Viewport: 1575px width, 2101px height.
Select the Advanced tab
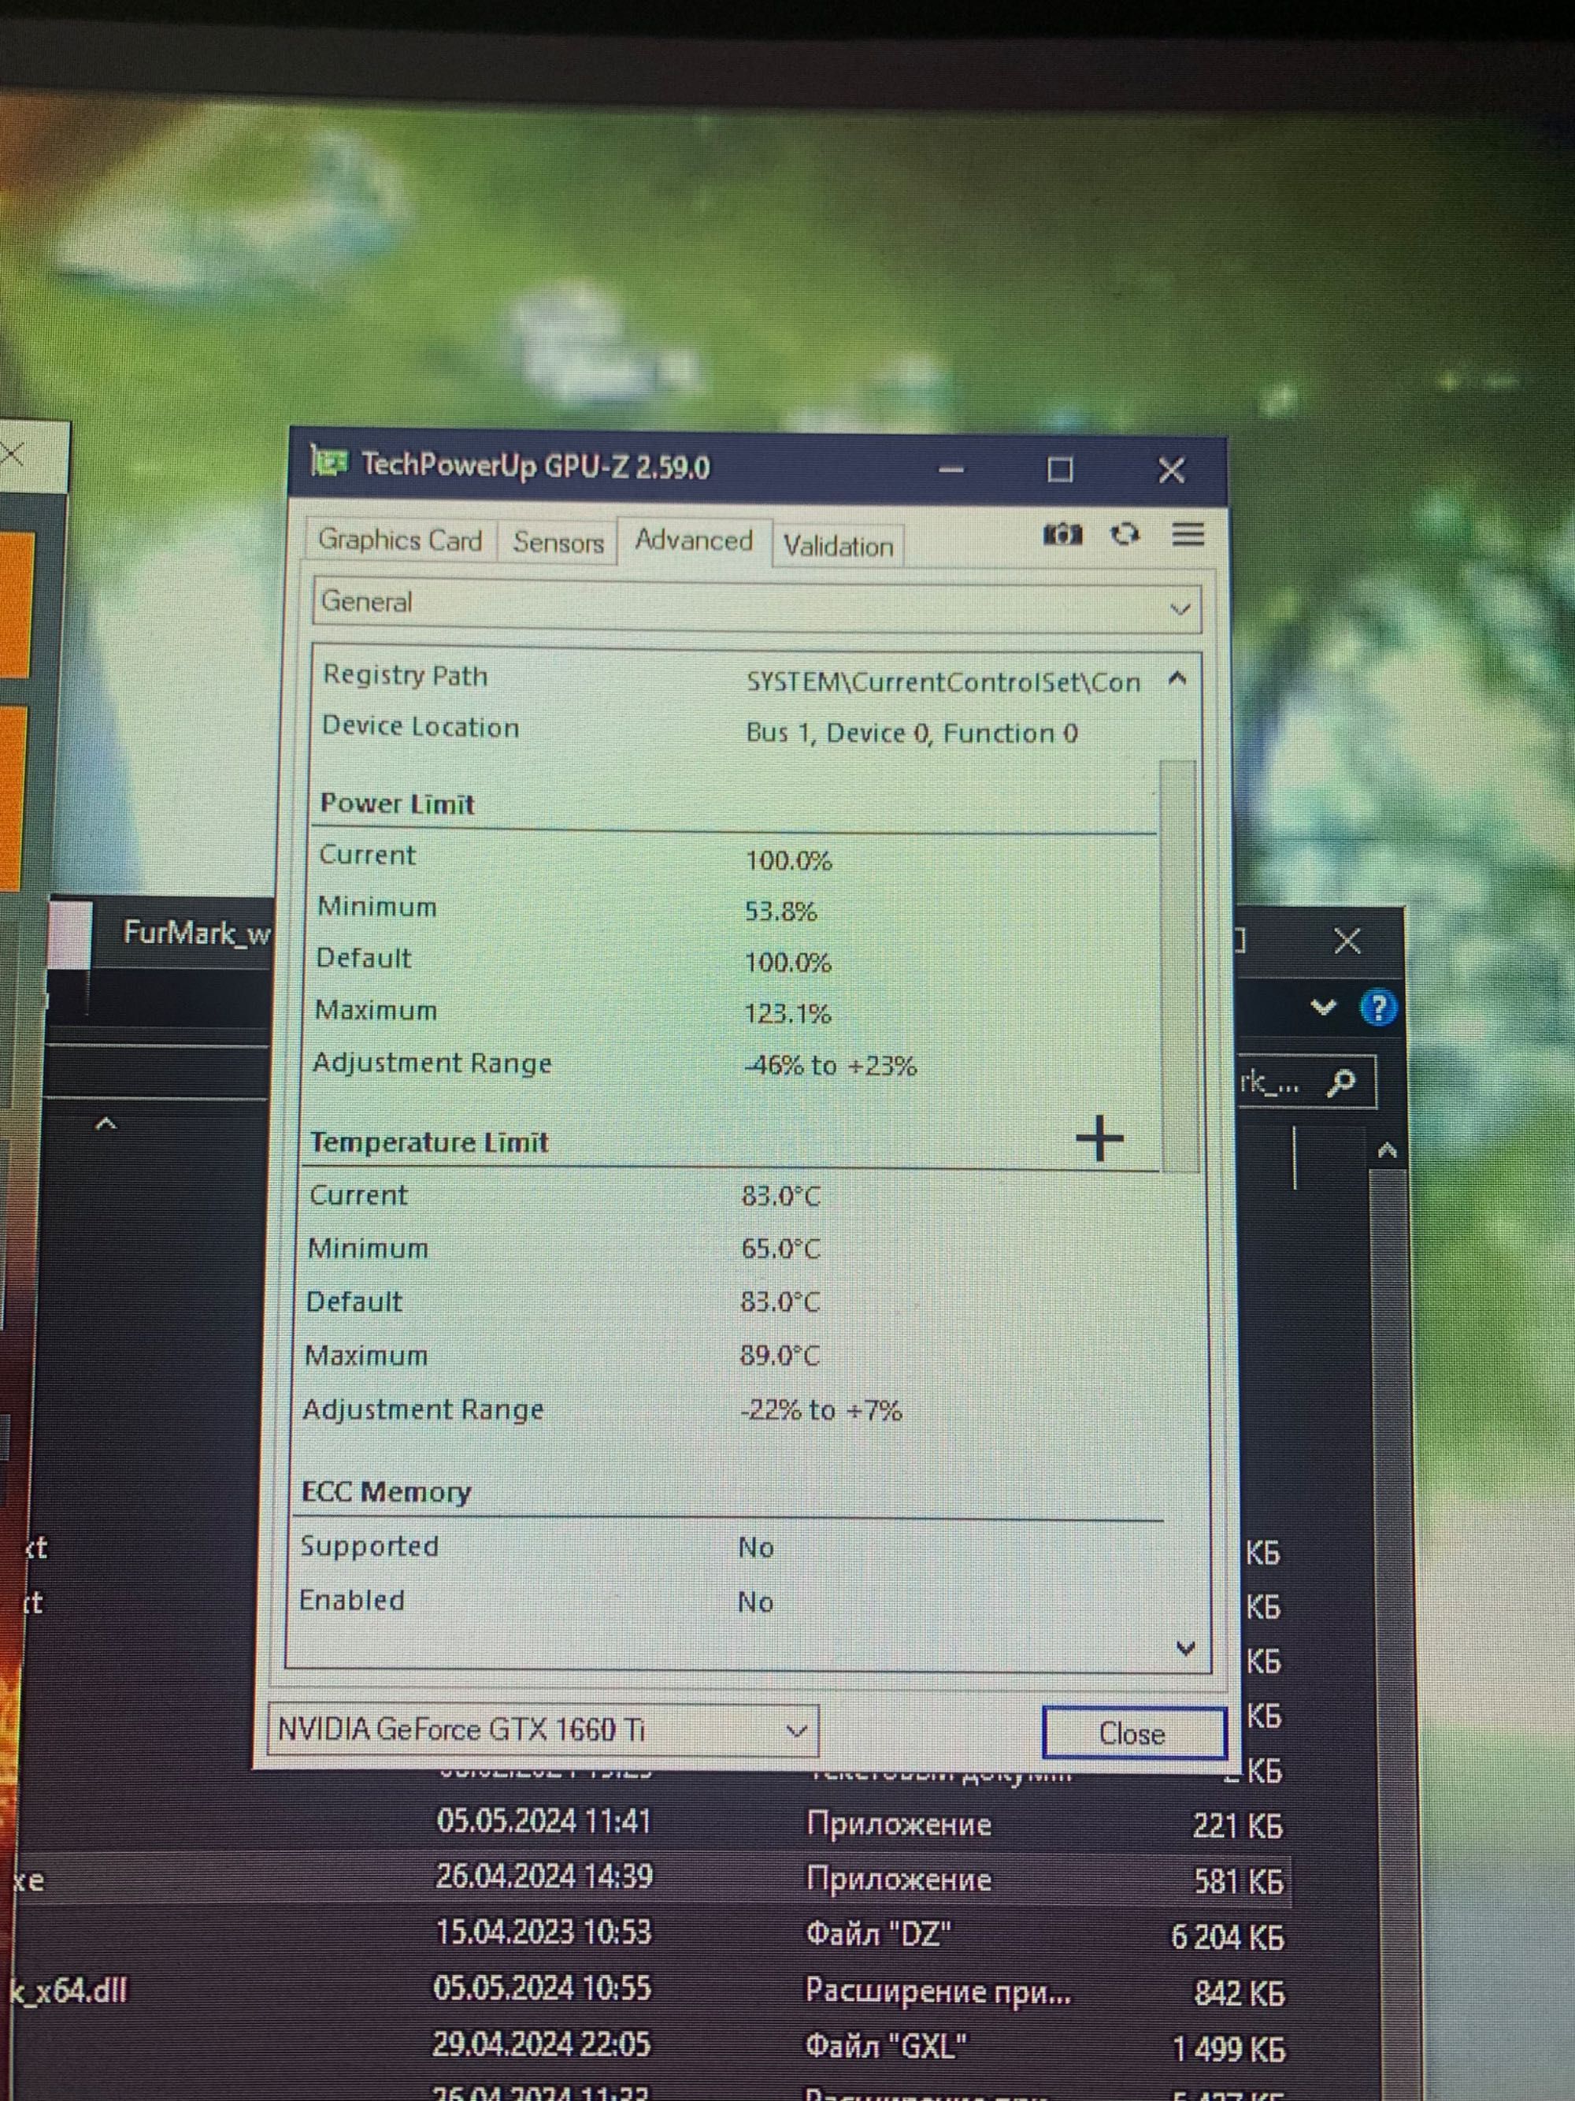693,540
